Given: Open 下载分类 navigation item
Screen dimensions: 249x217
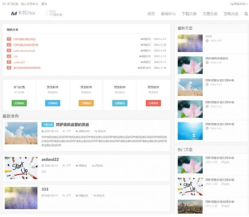Looking at the screenshot, I should (x=189, y=14).
